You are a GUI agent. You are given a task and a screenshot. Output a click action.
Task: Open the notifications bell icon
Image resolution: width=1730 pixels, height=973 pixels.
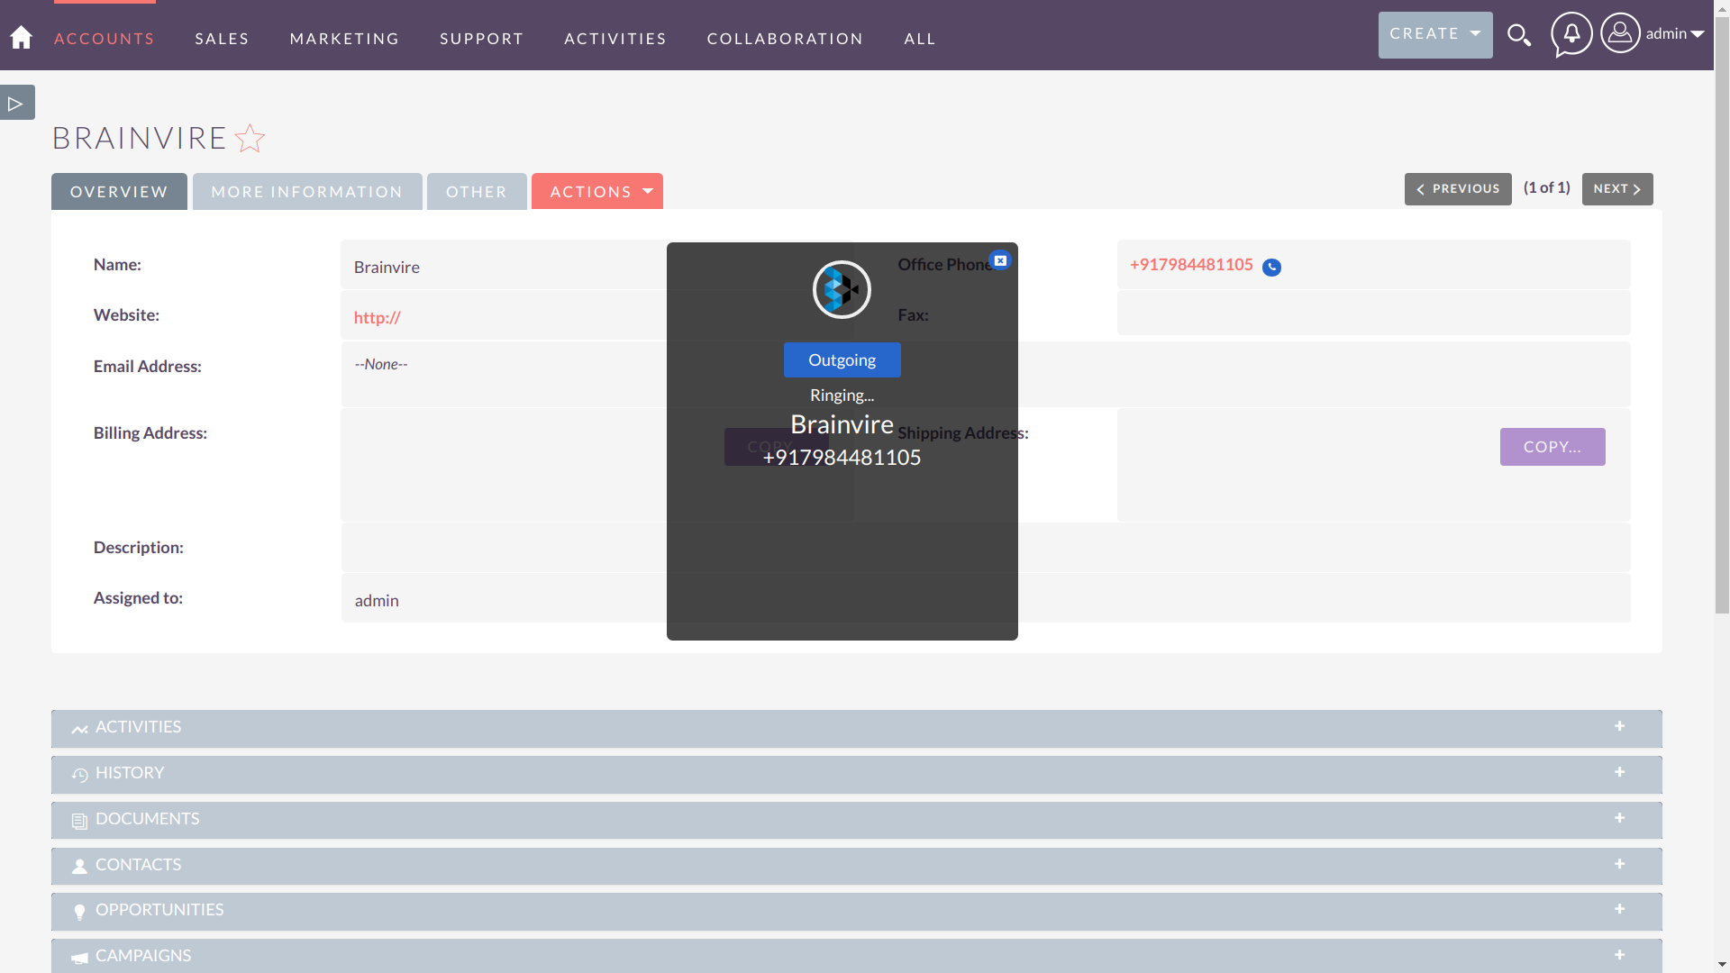click(x=1571, y=34)
